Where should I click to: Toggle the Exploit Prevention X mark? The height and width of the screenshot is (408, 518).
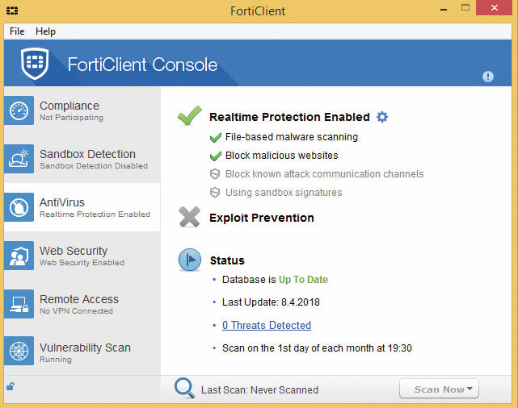point(189,217)
